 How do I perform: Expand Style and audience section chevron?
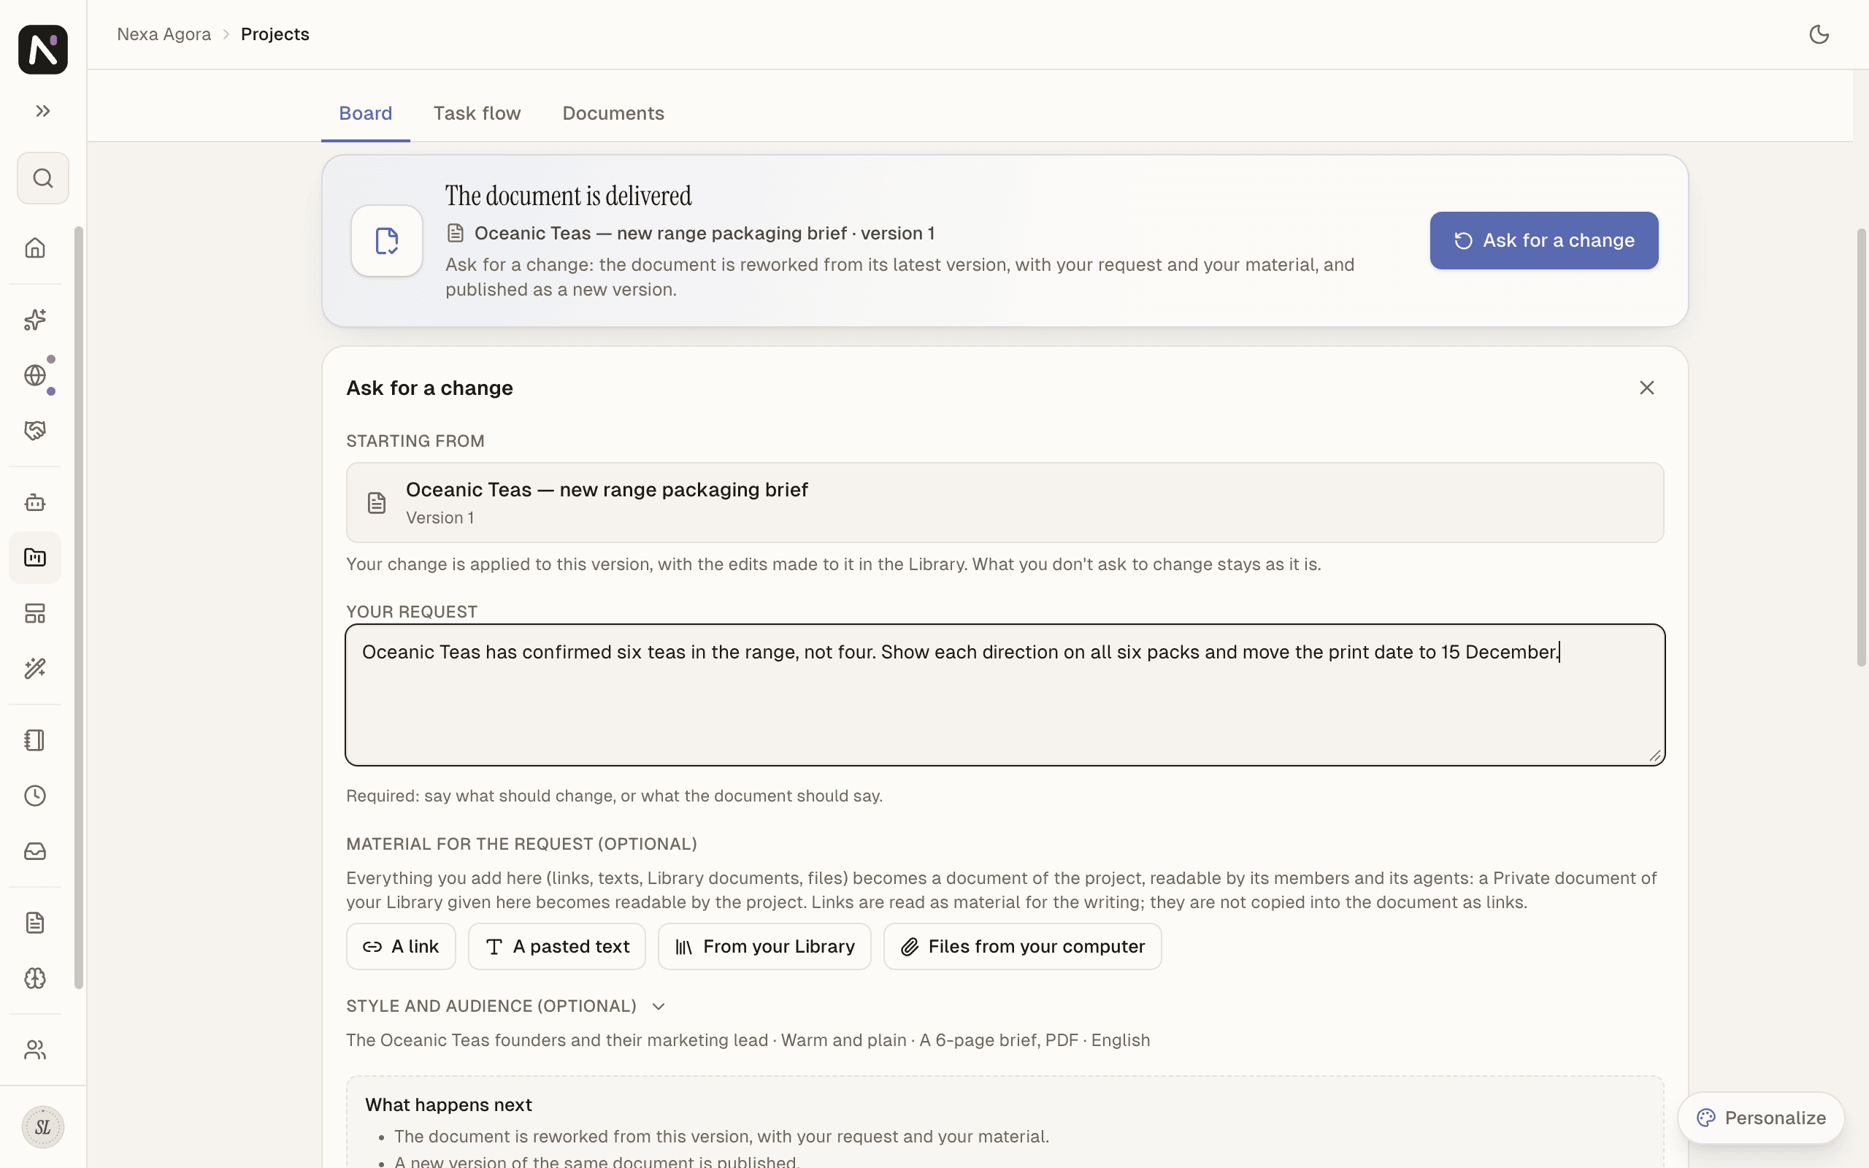click(659, 1007)
